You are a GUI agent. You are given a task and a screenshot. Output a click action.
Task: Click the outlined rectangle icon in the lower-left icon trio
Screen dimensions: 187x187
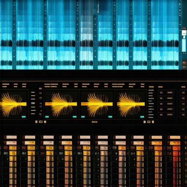pyautogui.click(x=41, y=122)
